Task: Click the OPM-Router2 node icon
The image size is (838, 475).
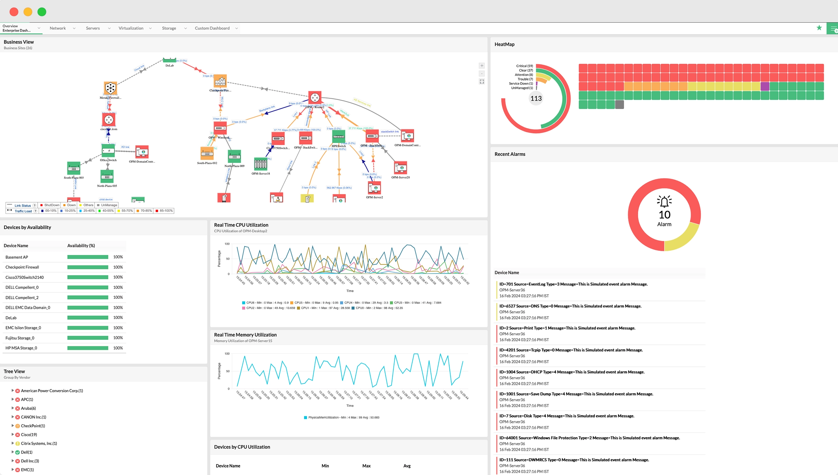Action: click(x=315, y=98)
